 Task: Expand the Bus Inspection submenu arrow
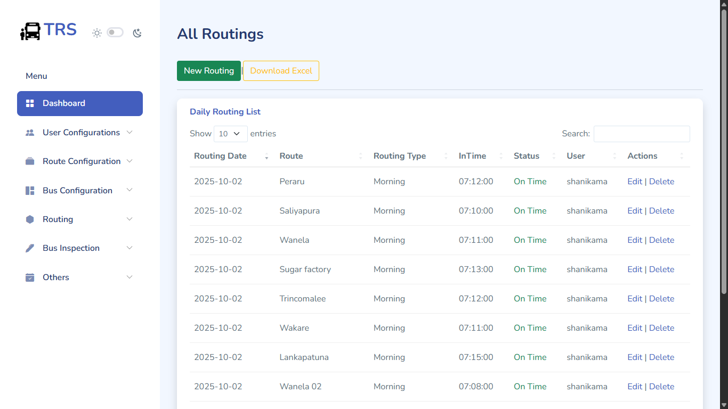coord(130,248)
